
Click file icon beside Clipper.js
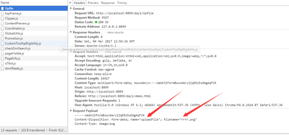tap(3, 18)
